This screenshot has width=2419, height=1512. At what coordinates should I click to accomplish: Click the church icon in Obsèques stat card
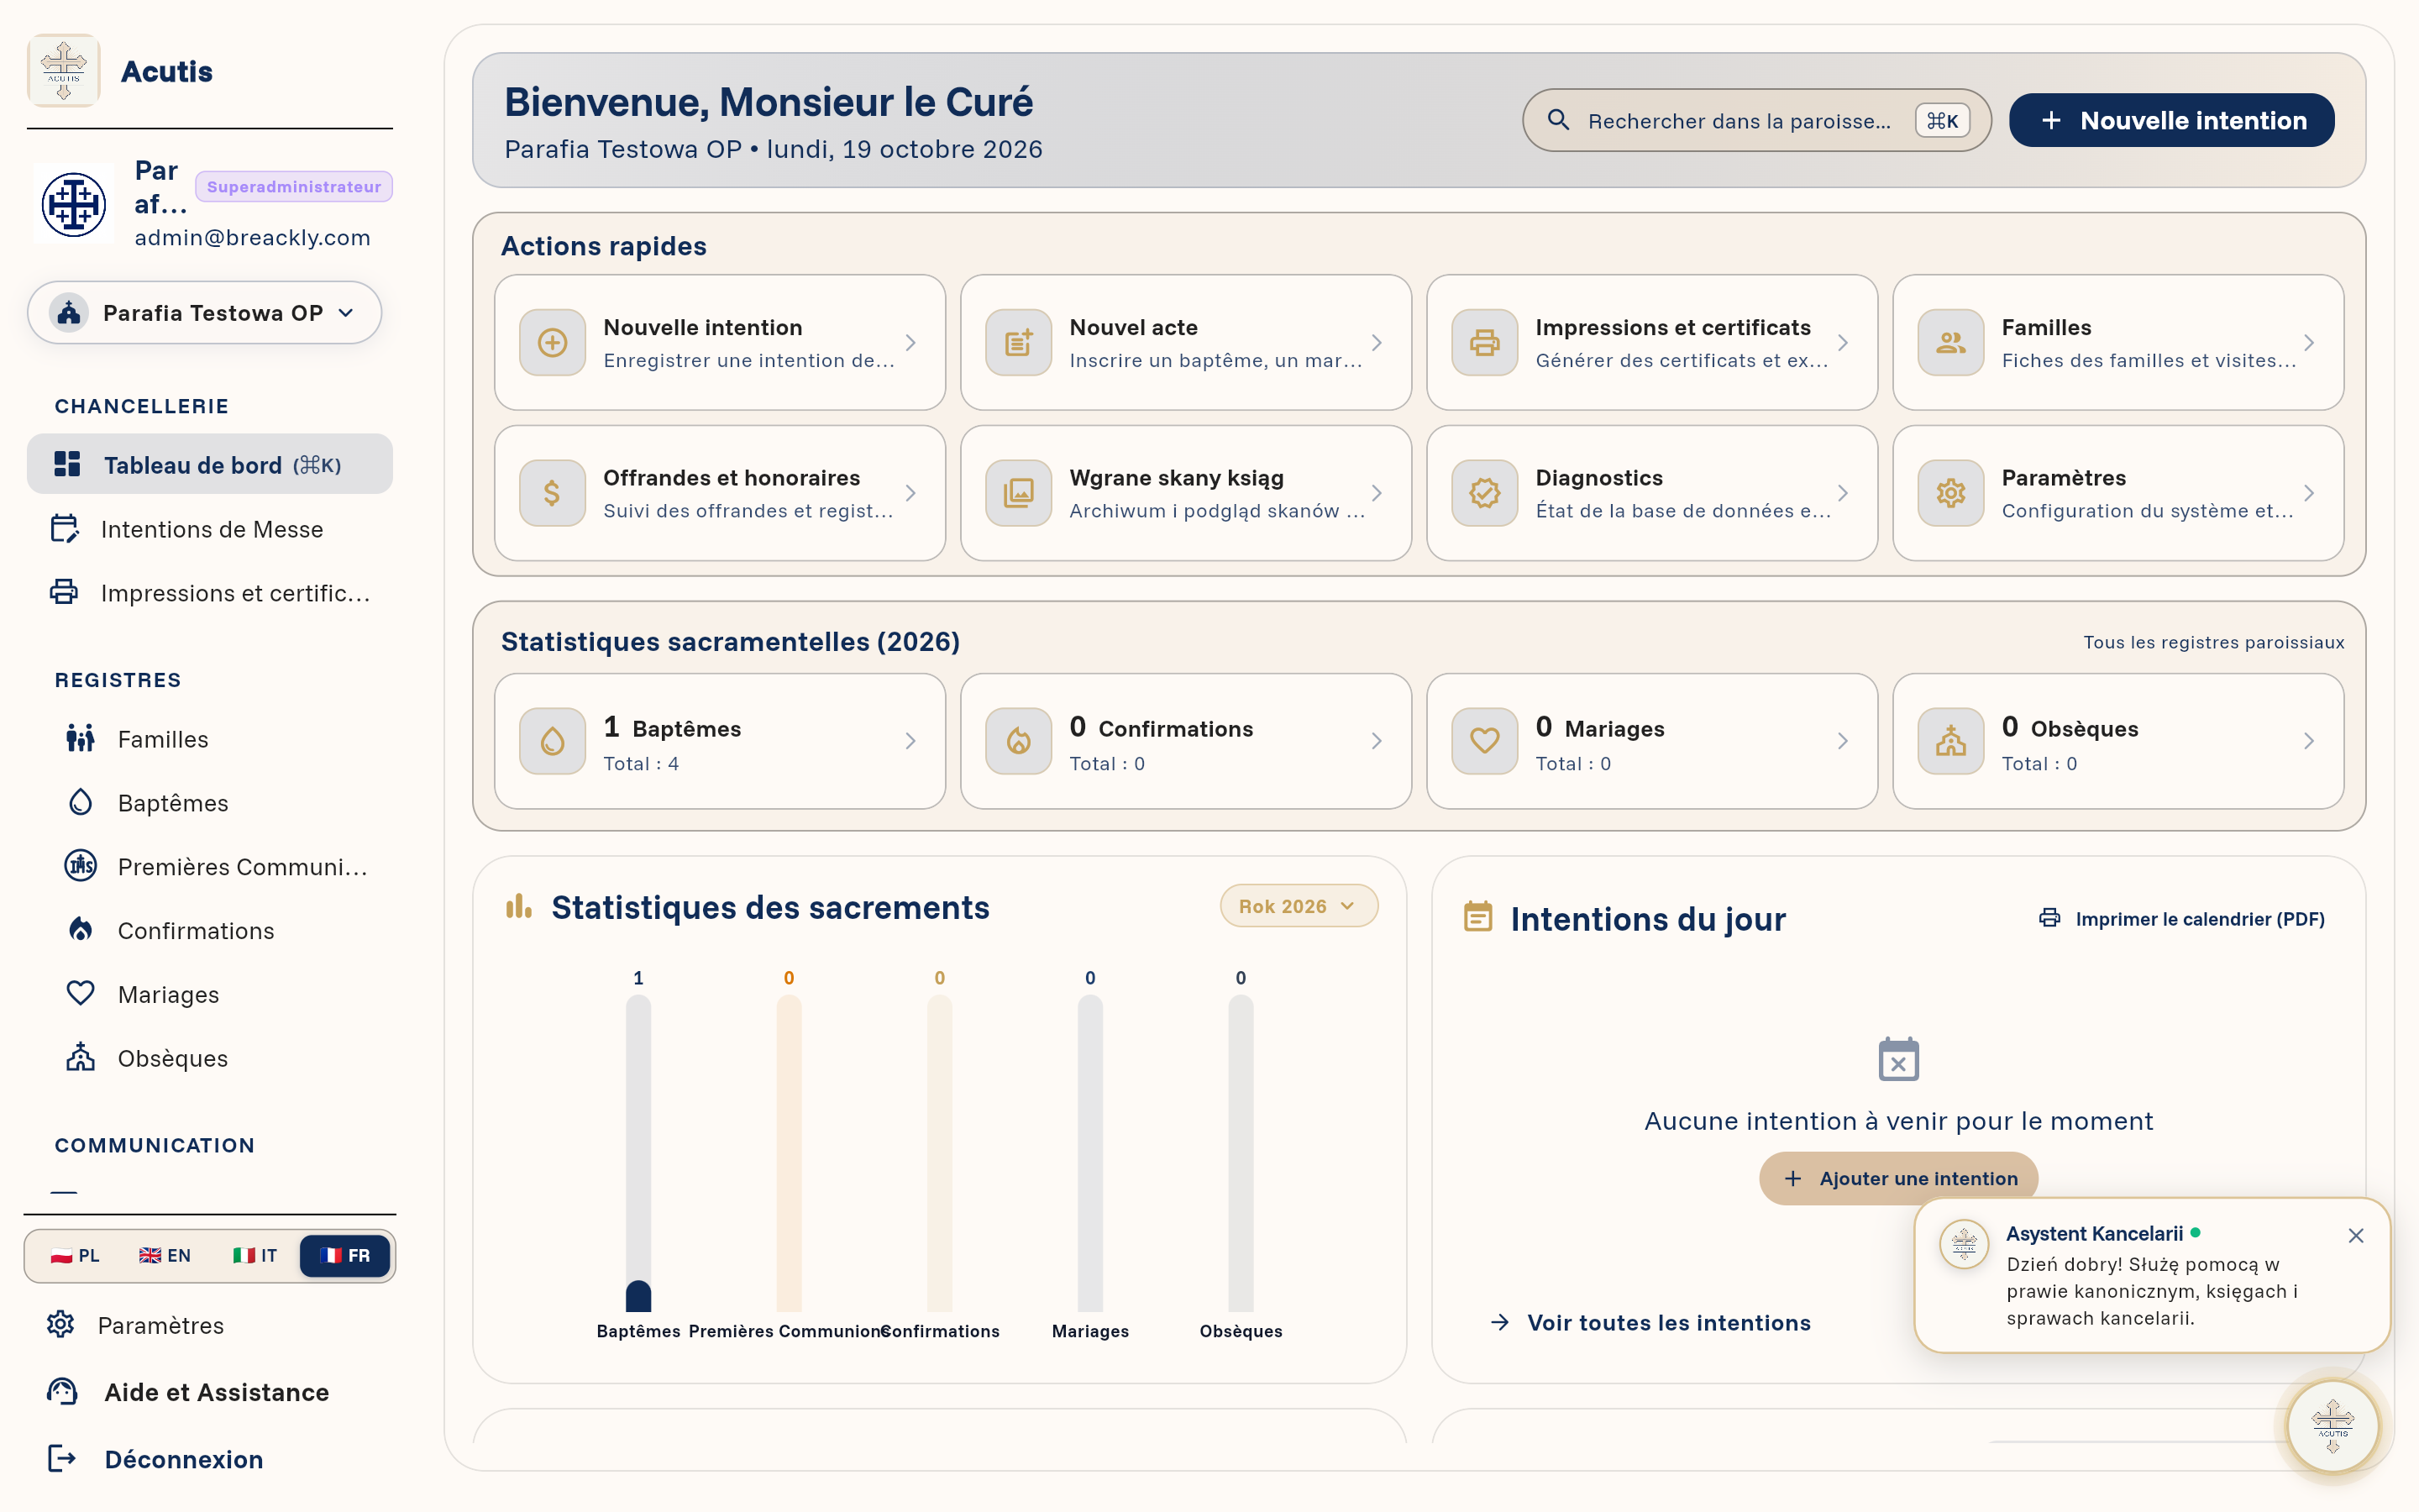click(1950, 741)
